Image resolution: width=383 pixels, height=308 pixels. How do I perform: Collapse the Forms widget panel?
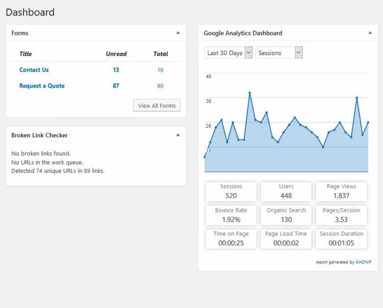pos(178,33)
